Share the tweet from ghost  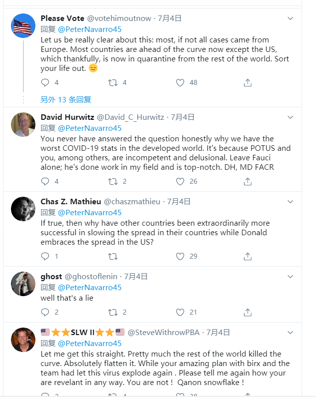(248, 312)
